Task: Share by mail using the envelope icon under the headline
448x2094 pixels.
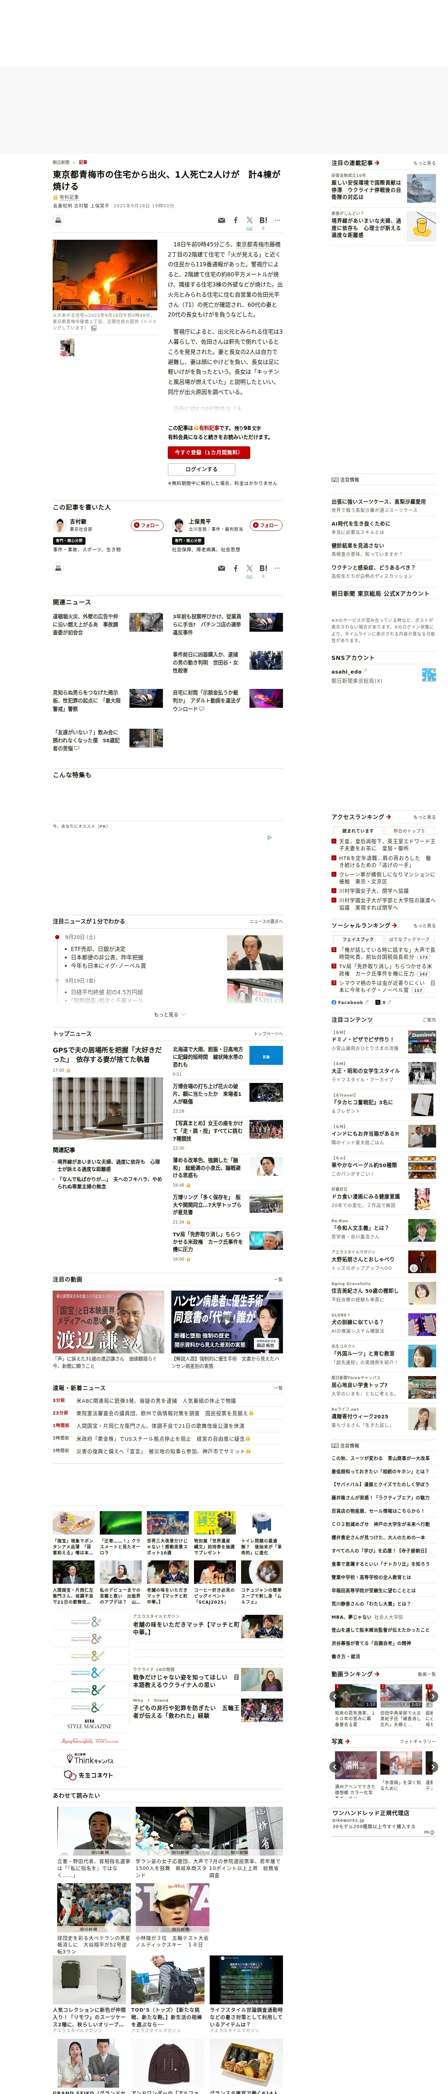Action: pyautogui.click(x=221, y=220)
